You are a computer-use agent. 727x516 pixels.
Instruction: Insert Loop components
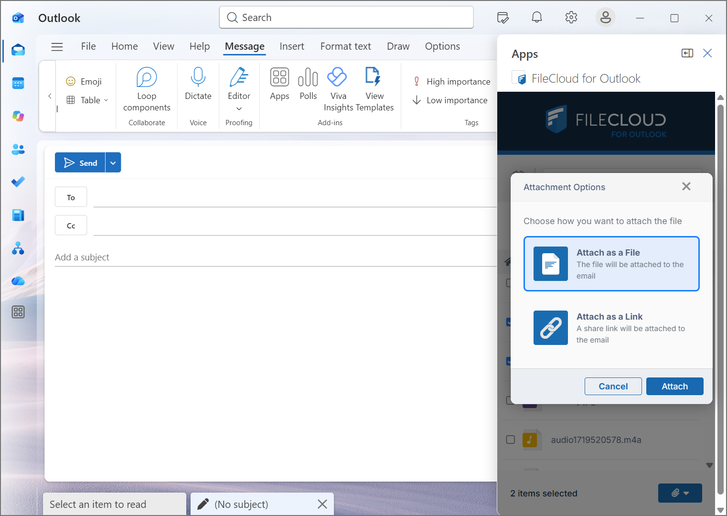tap(147, 90)
